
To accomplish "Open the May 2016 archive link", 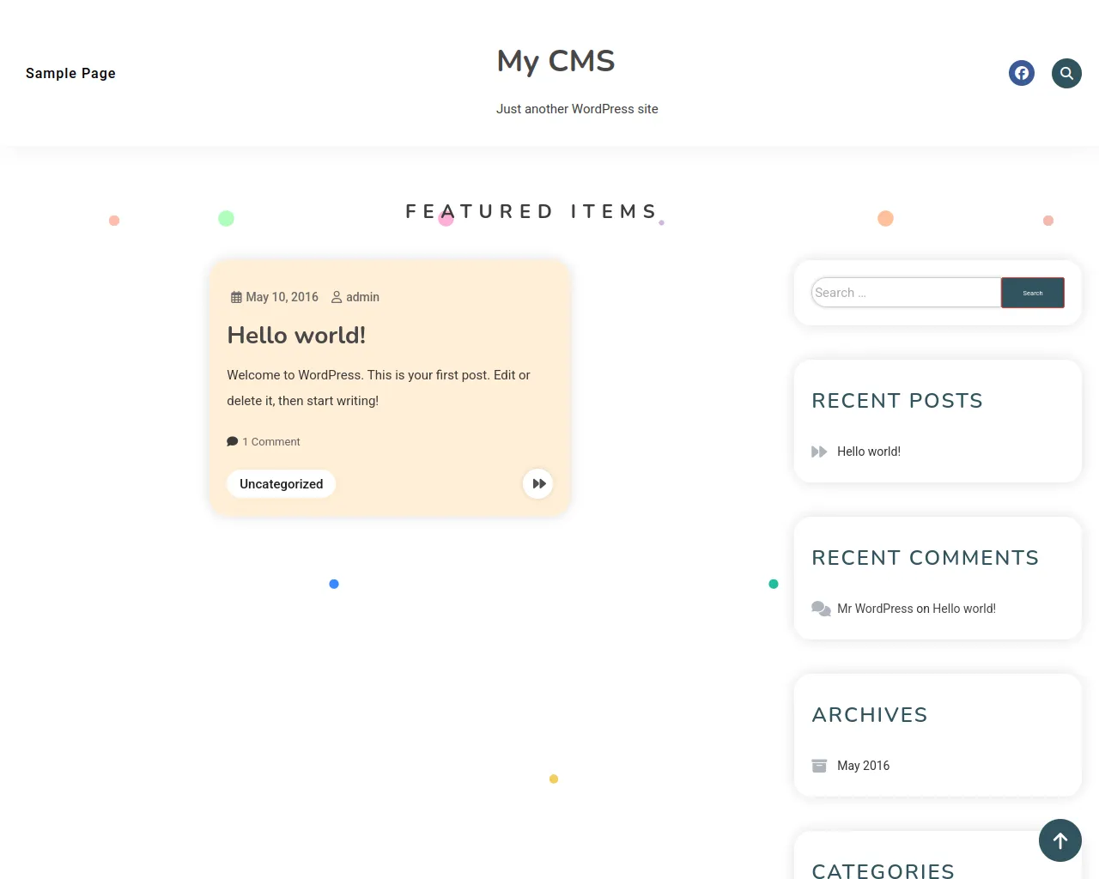I will (x=863, y=766).
